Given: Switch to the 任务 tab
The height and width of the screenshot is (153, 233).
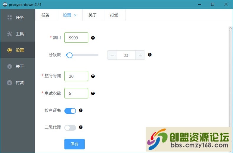Looking at the screenshot, I should pos(45,15).
